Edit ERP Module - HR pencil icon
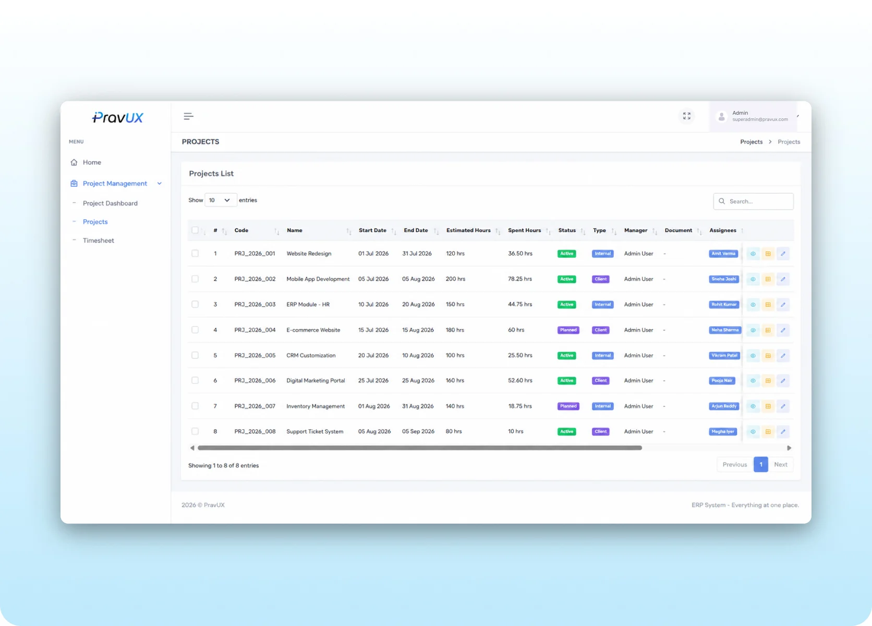The width and height of the screenshot is (872, 626). point(783,305)
